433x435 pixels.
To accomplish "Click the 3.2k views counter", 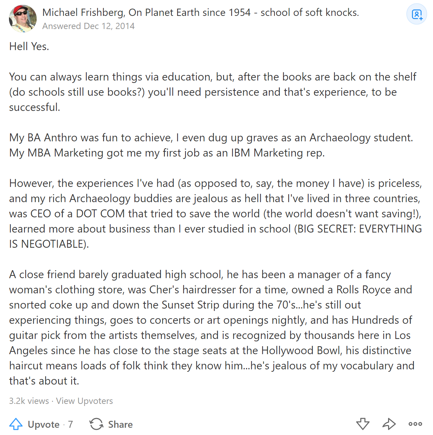I will [29, 401].
